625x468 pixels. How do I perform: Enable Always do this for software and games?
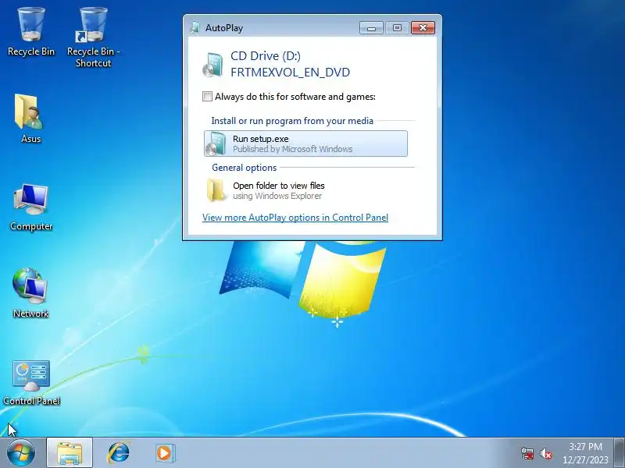[207, 96]
